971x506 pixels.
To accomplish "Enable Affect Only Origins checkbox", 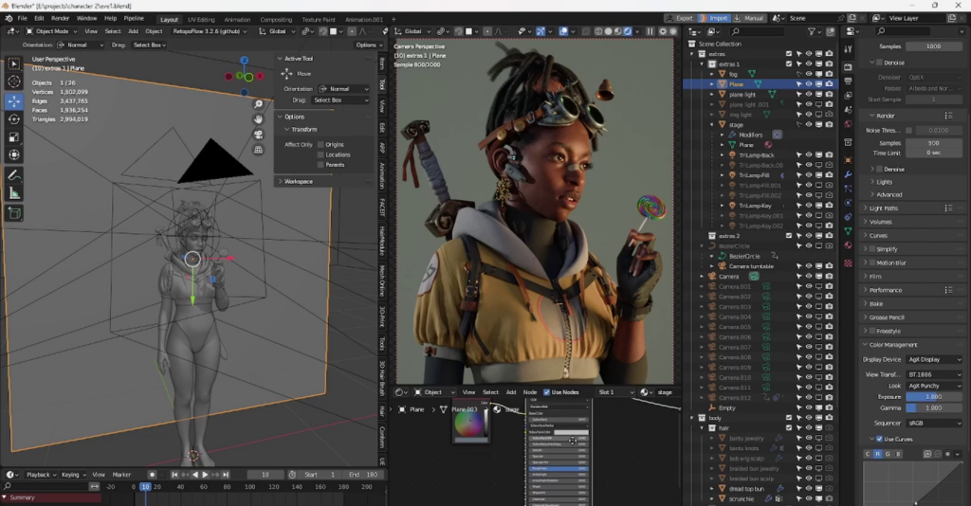I will click(321, 144).
